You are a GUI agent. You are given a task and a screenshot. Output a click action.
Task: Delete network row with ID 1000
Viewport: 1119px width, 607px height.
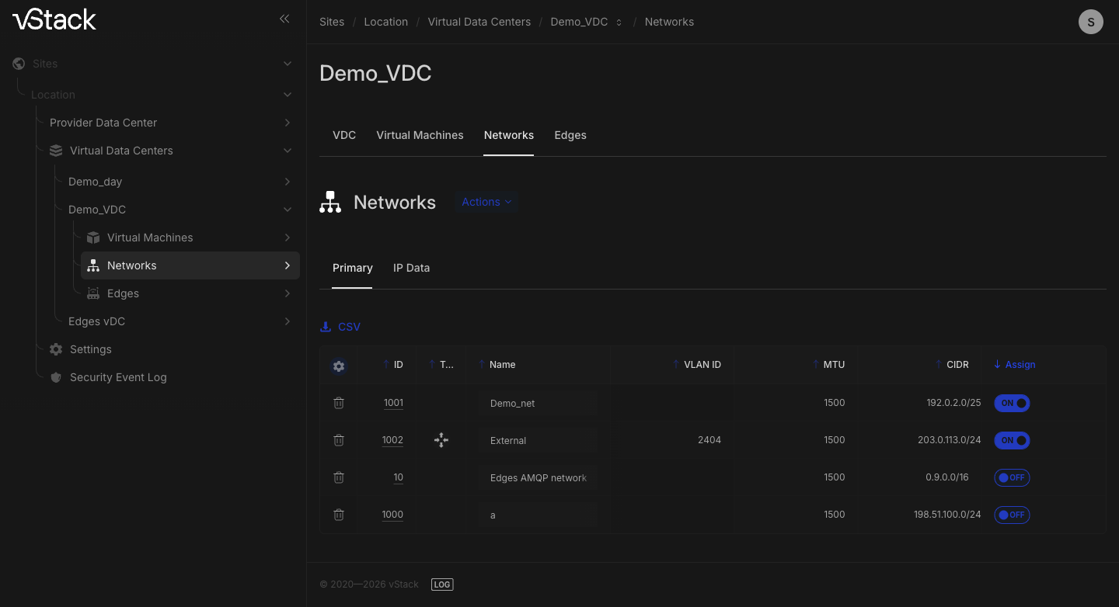pyautogui.click(x=339, y=515)
